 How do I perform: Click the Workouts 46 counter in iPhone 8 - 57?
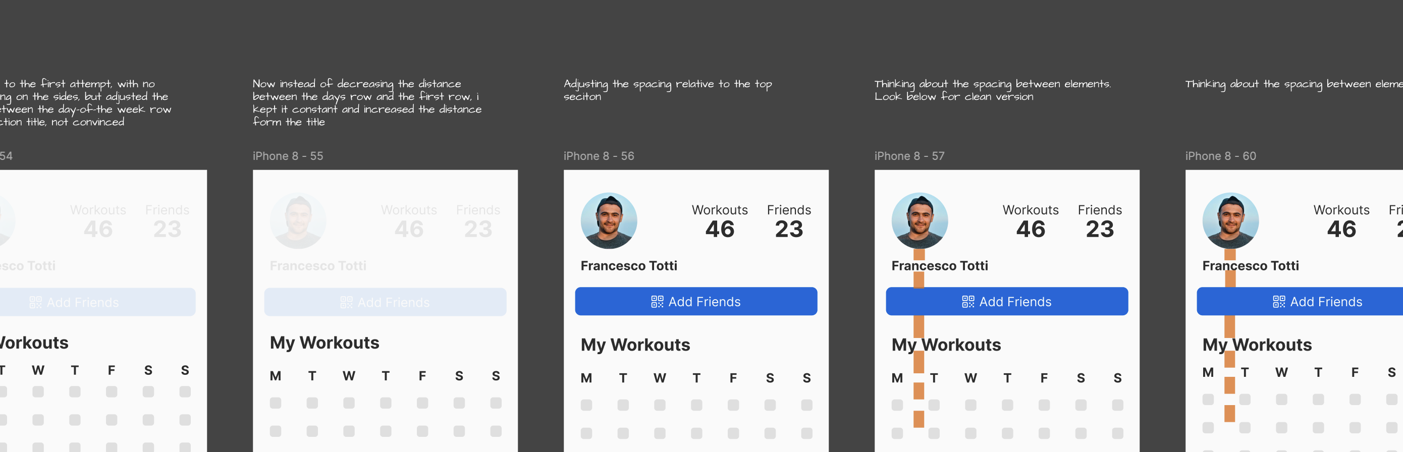tap(1031, 221)
